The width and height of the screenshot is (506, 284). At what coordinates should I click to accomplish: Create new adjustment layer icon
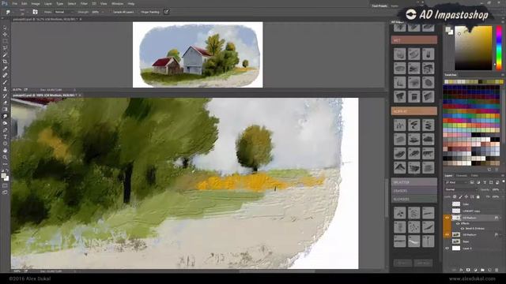click(475, 270)
